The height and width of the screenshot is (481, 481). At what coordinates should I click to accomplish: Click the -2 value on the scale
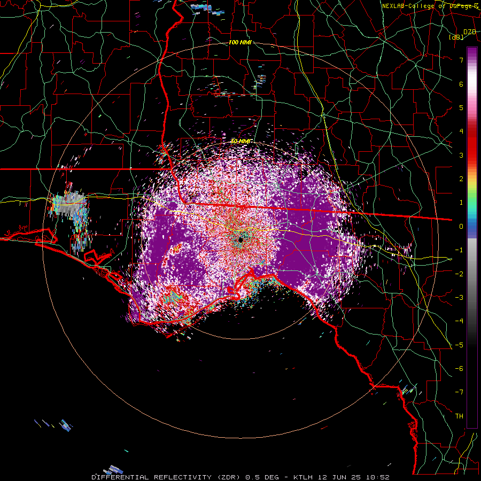point(459,274)
